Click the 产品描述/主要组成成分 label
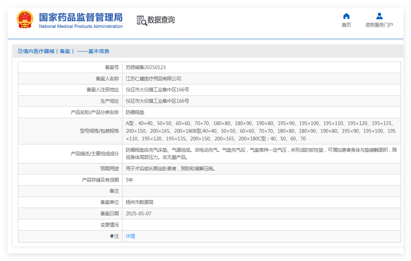Screen dimensions: 411x261 click(95, 154)
